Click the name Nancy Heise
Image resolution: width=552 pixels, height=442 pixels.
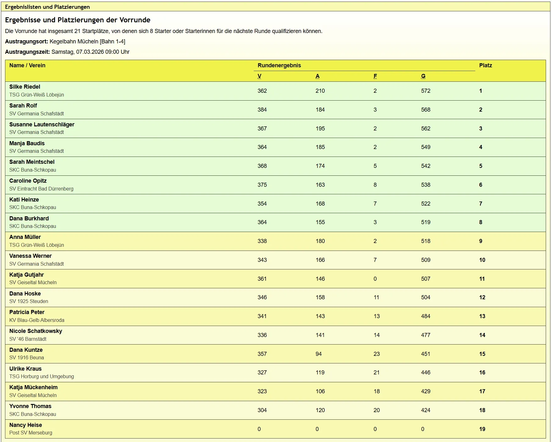(x=25, y=425)
